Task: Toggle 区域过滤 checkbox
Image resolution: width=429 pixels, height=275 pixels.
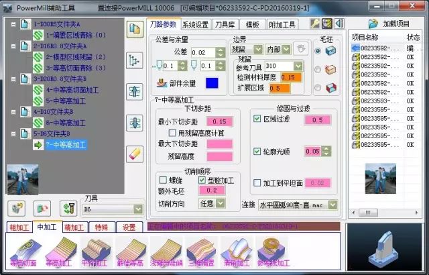Action: click(x=257, y=119)
